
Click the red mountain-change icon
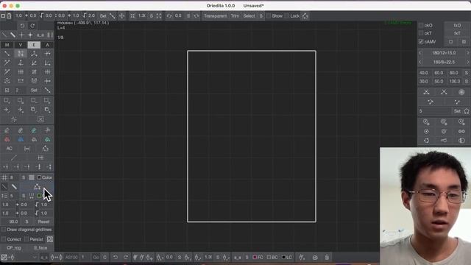tap(7, 139)
